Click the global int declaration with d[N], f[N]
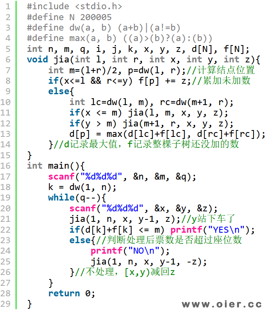 pos(138,49)
